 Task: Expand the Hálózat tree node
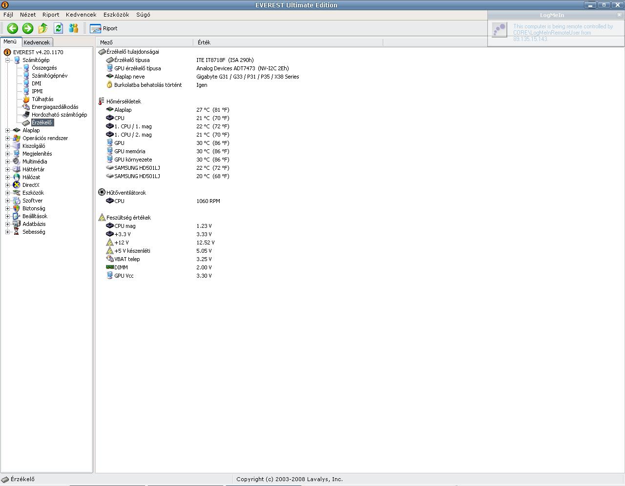[x=8, y=177]
